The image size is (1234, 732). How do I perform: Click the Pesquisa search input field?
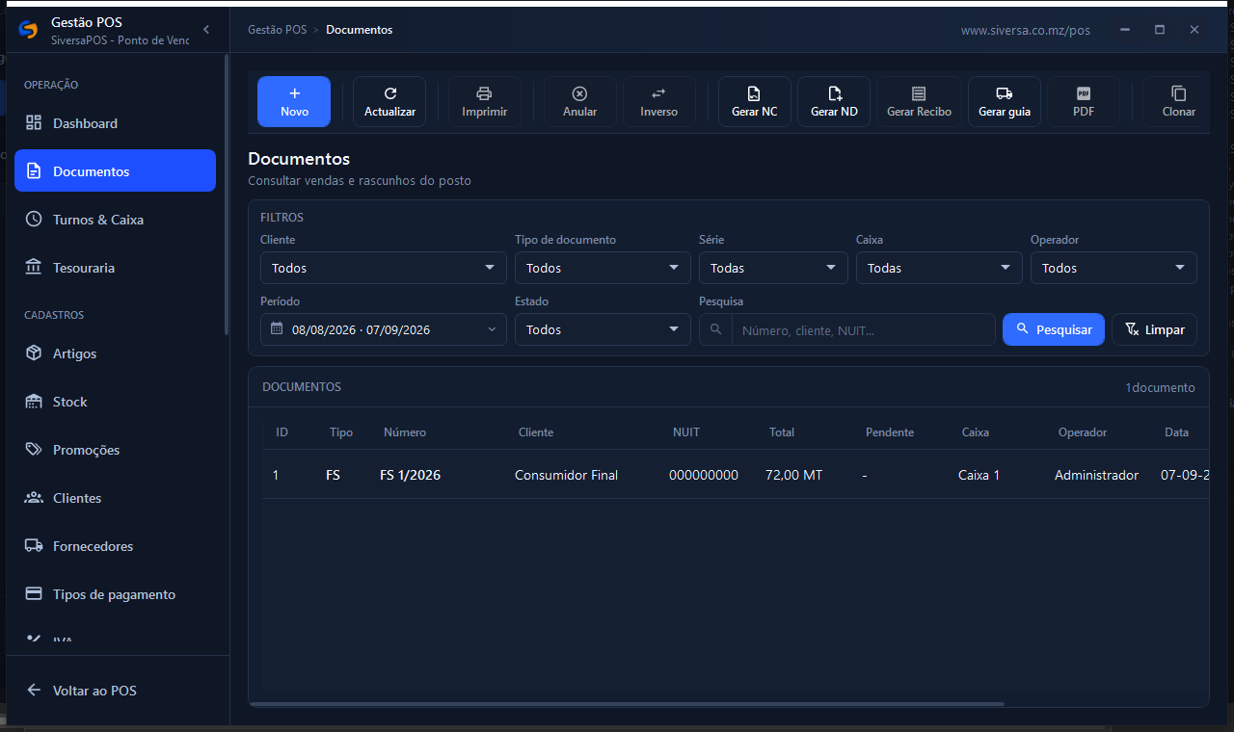[x=863, y=329]
